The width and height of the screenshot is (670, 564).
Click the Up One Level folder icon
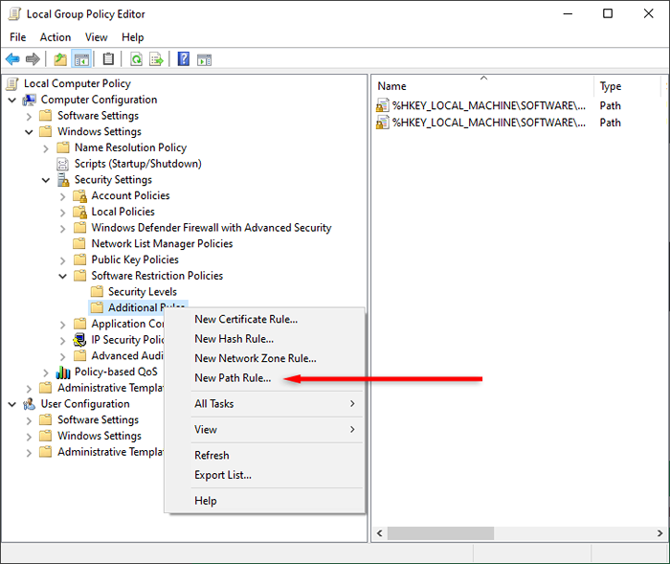coord(60,59)
